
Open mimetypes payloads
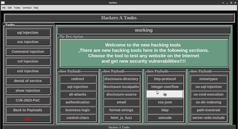tap(208, 79)
